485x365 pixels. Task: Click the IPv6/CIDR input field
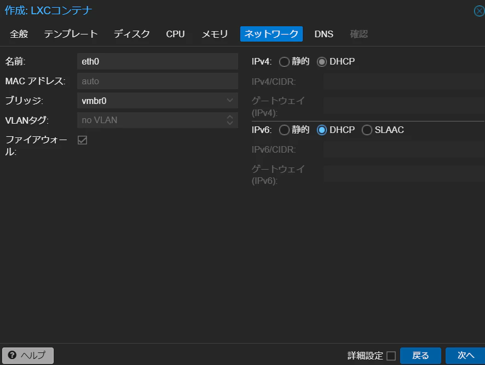coord(404,149)
